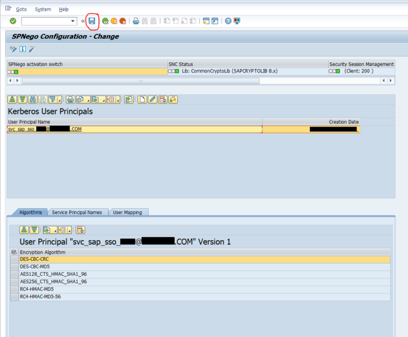
Task: Click the Refresh icon in principals toolbar
Action: (129, 100)
